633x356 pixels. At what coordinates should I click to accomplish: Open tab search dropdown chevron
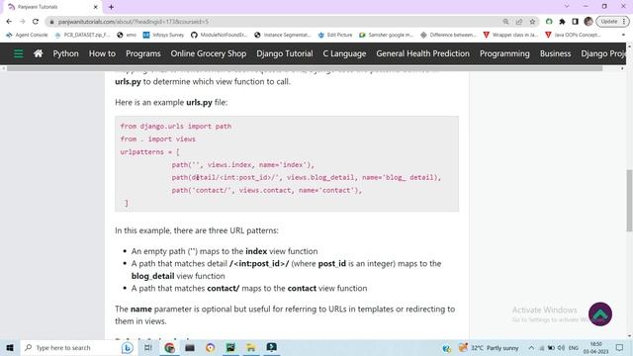click(567, 7)
